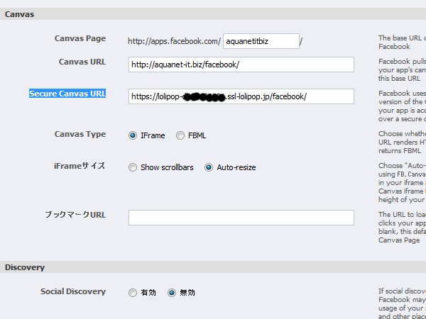Screen dimensions: 426x319
Task: Select the Auto-resize iFrame size option
Action: [209, 167]
